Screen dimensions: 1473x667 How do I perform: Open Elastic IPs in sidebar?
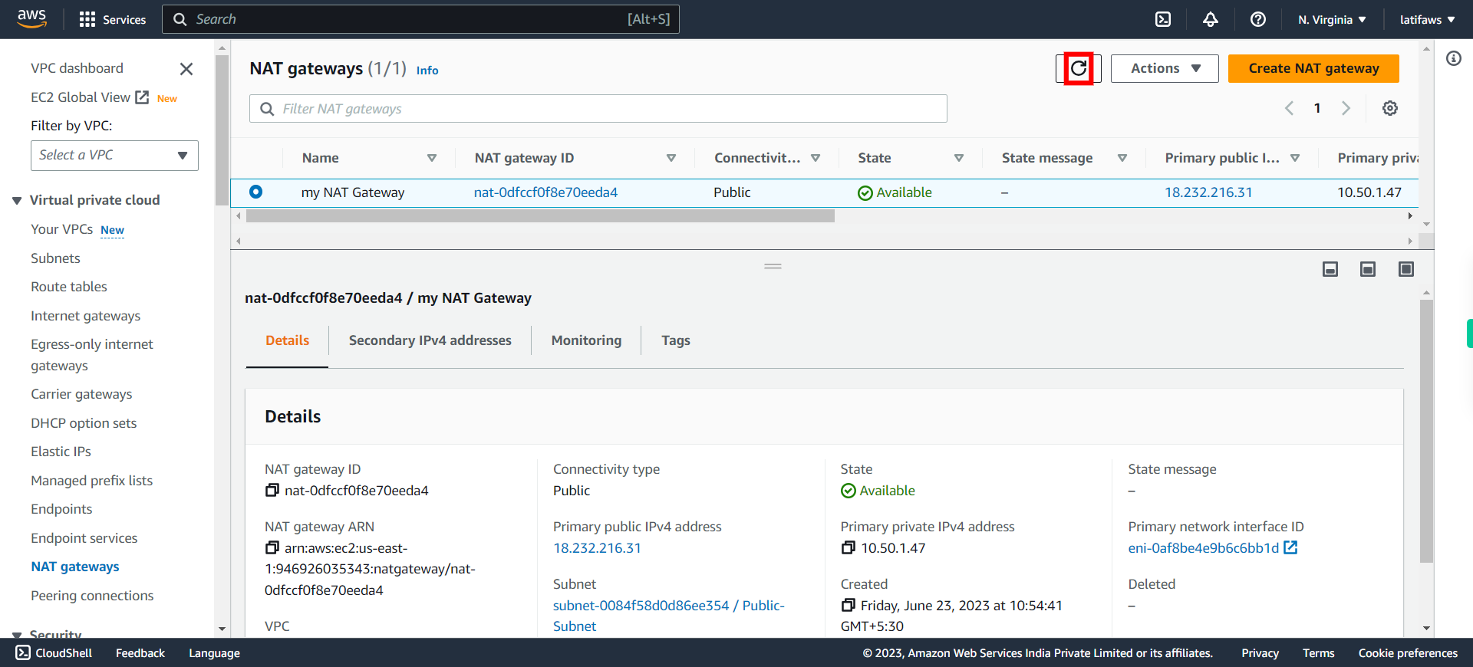pos(61,452)
